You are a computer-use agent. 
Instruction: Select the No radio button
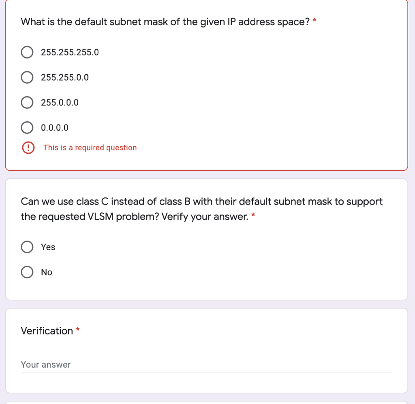(x=27, y=272)
